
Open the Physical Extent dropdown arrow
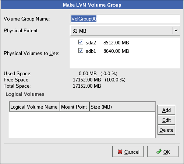tap(176, 30)
